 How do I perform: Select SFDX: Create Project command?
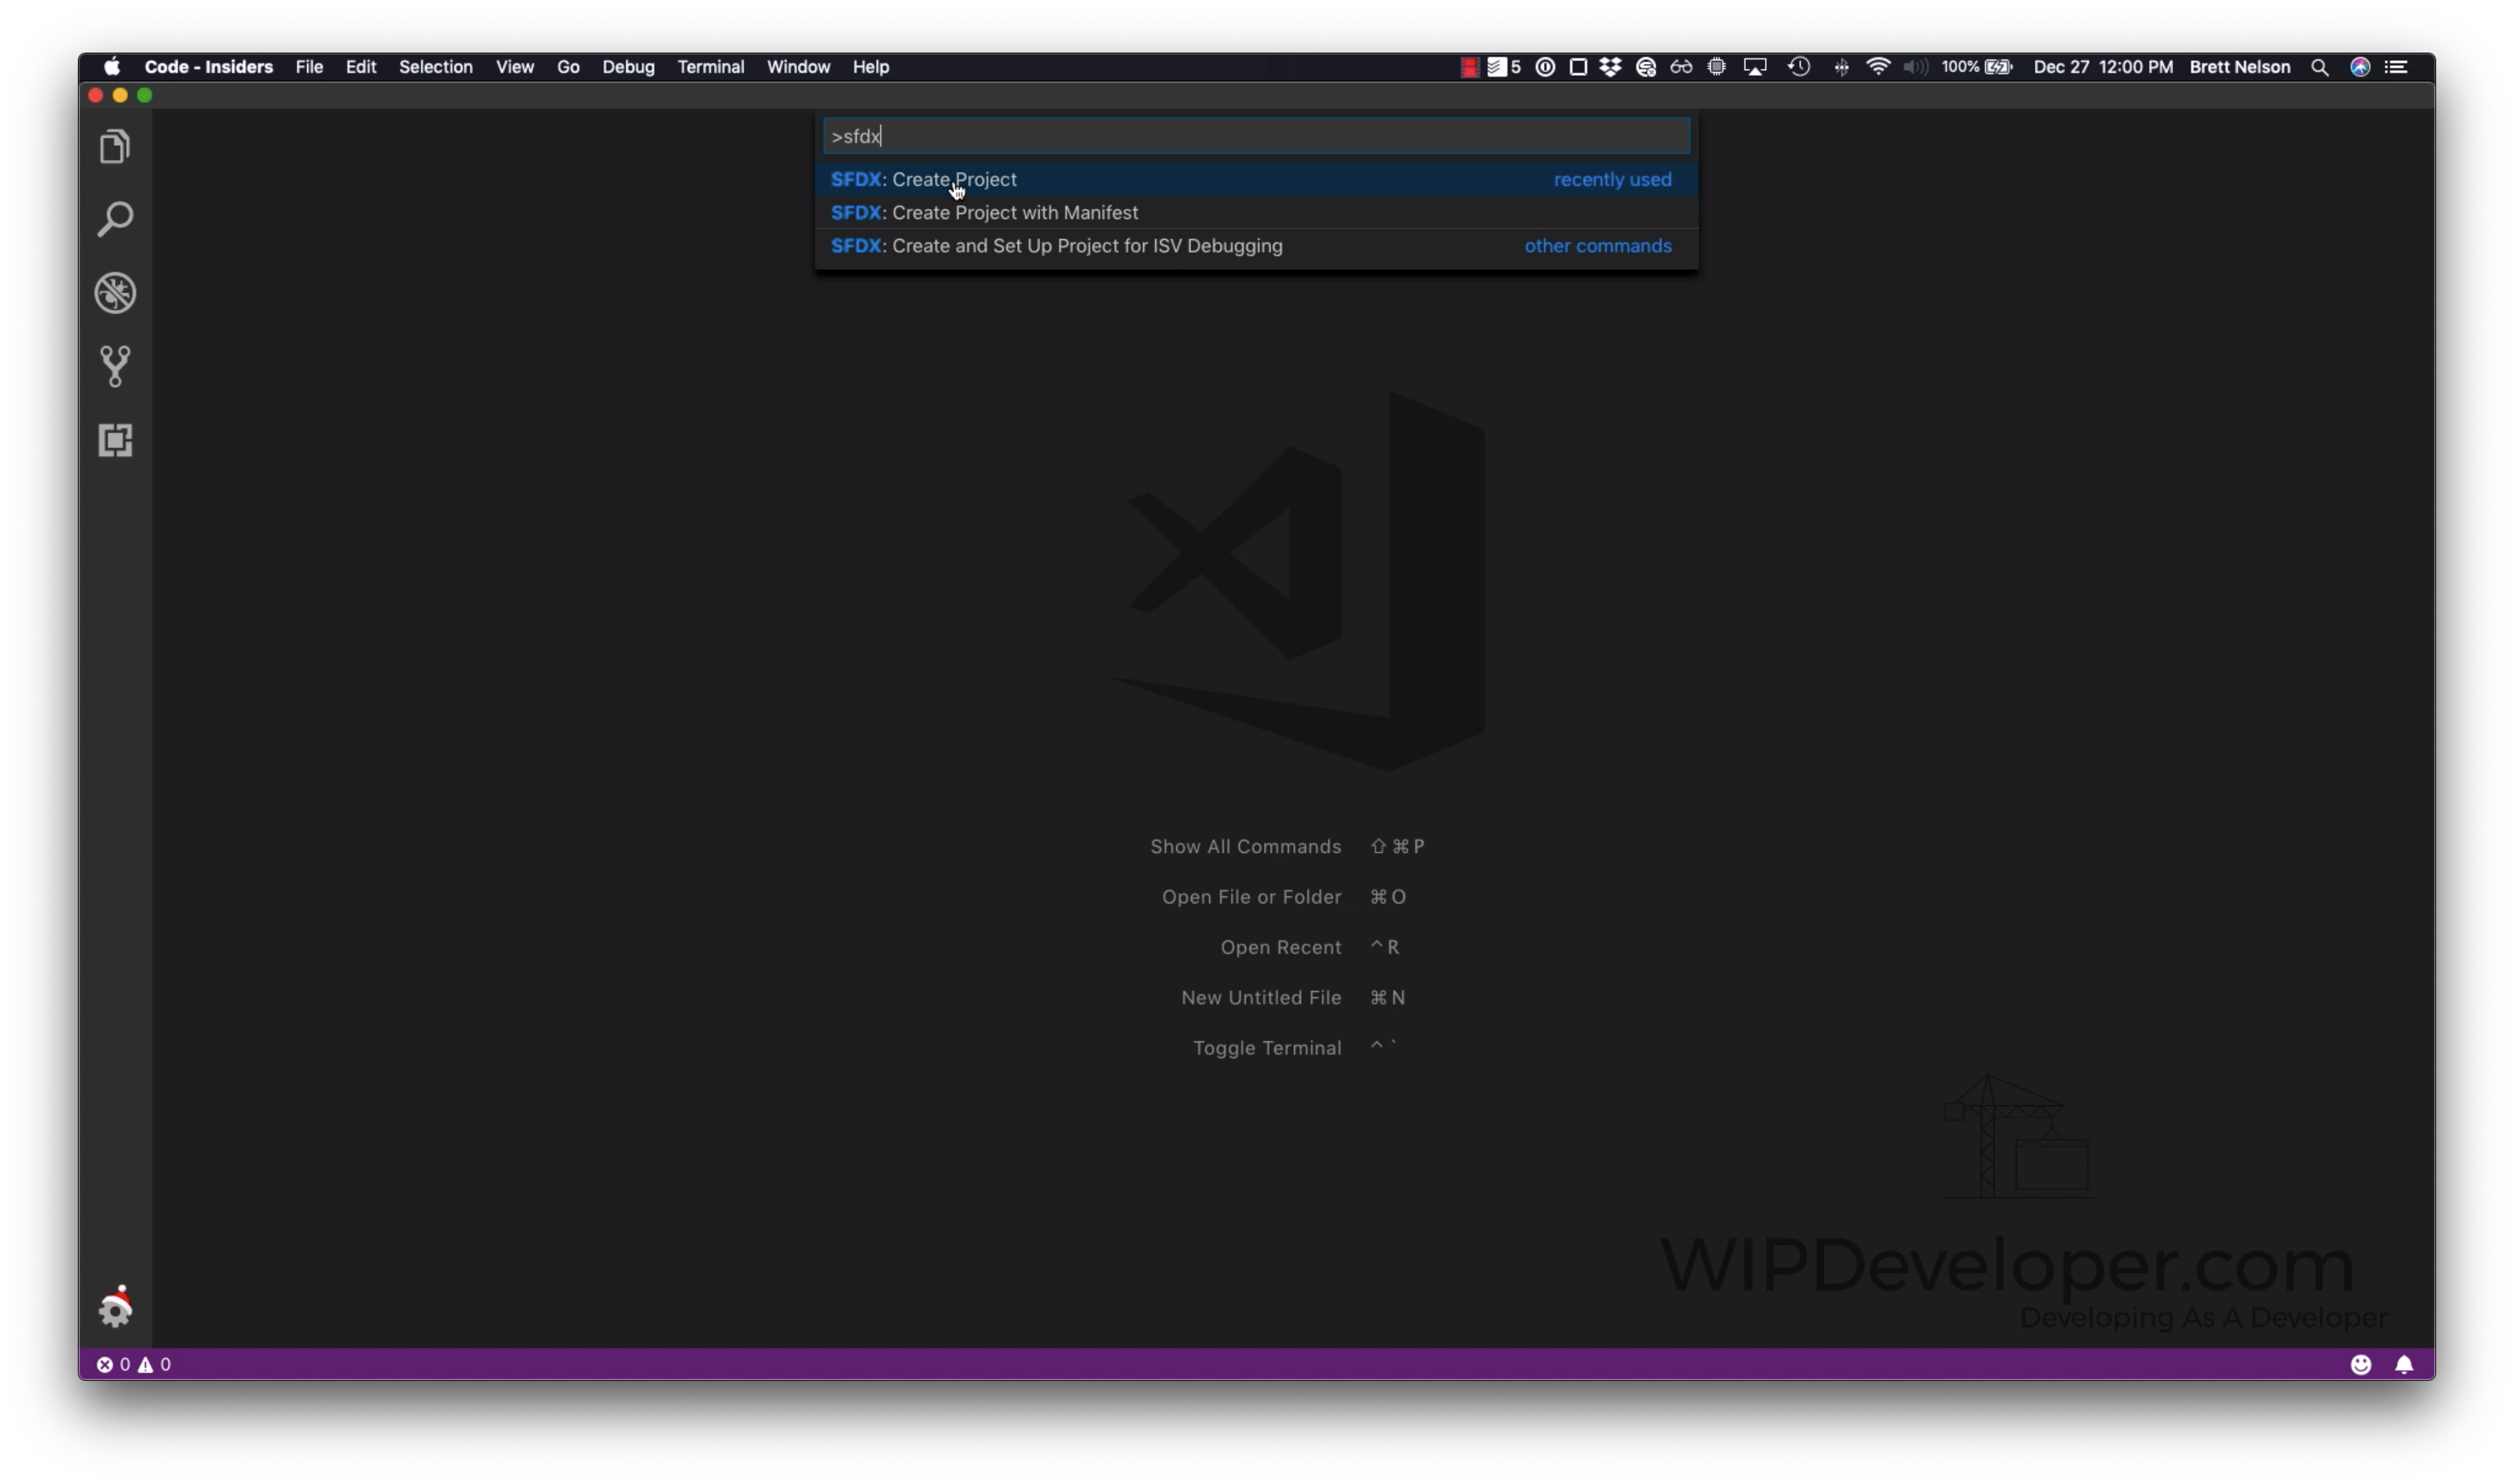click(x=1256, y=179)
